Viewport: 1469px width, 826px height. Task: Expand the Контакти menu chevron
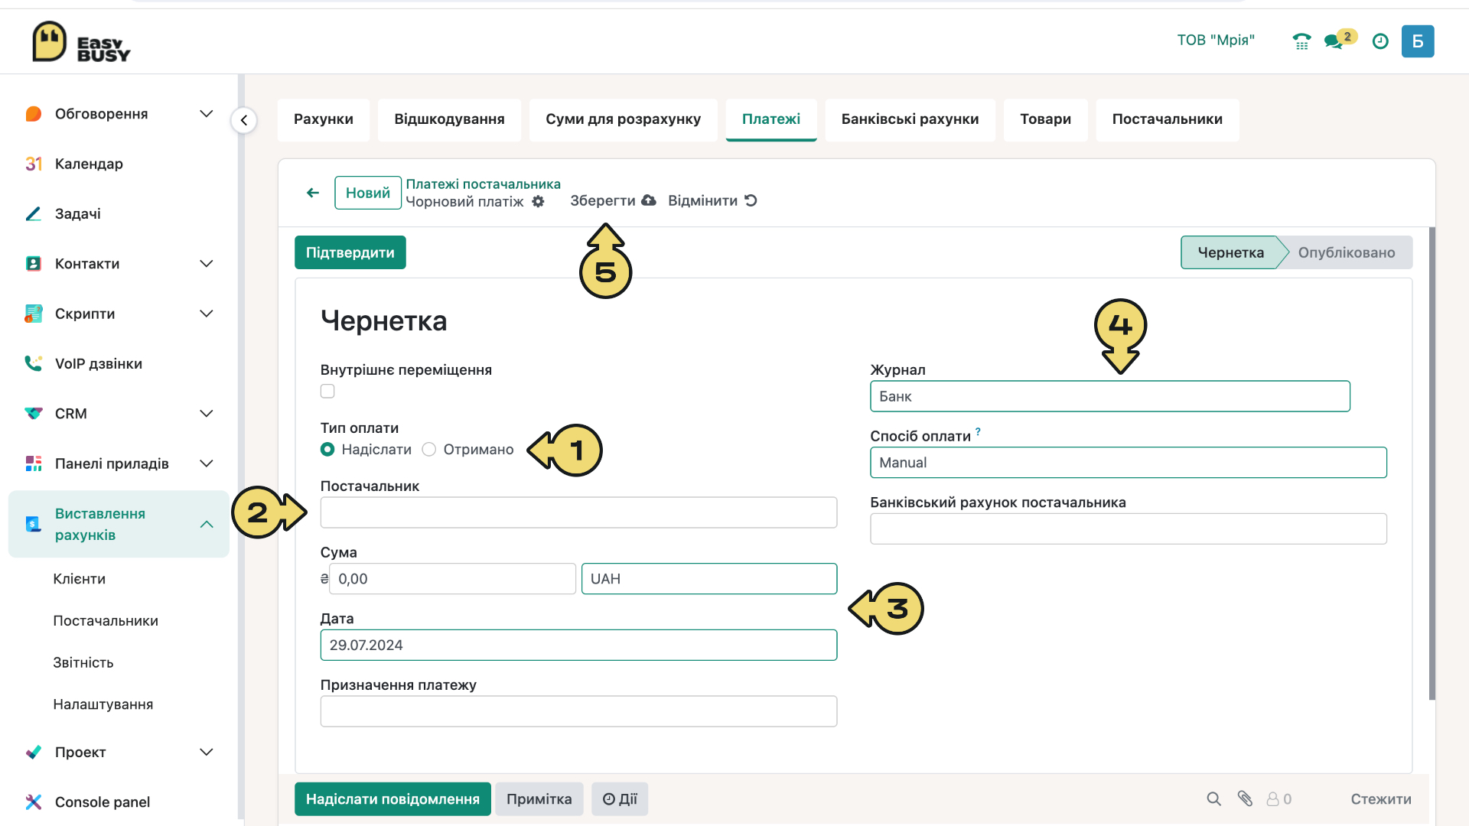click(x=207, y=264)
